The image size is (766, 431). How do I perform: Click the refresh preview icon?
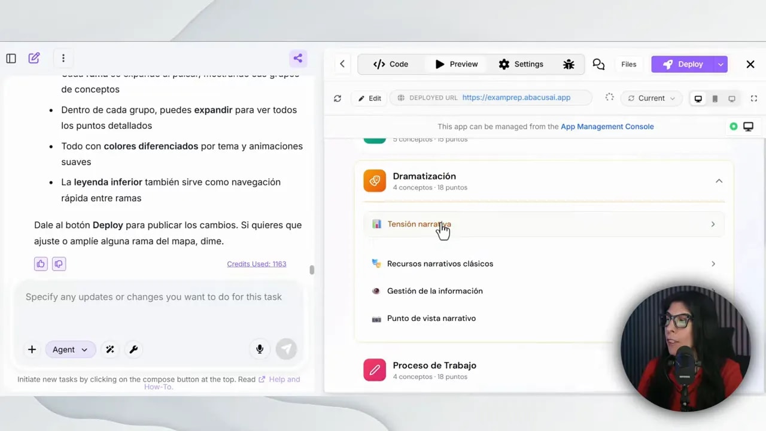pyautogui.click(x=338, y=98)
